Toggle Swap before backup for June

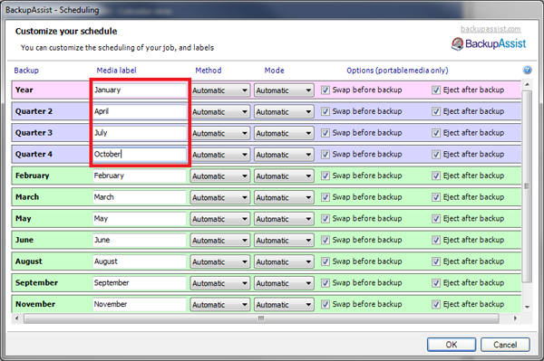pyautogui.click(x=325, y=240)
